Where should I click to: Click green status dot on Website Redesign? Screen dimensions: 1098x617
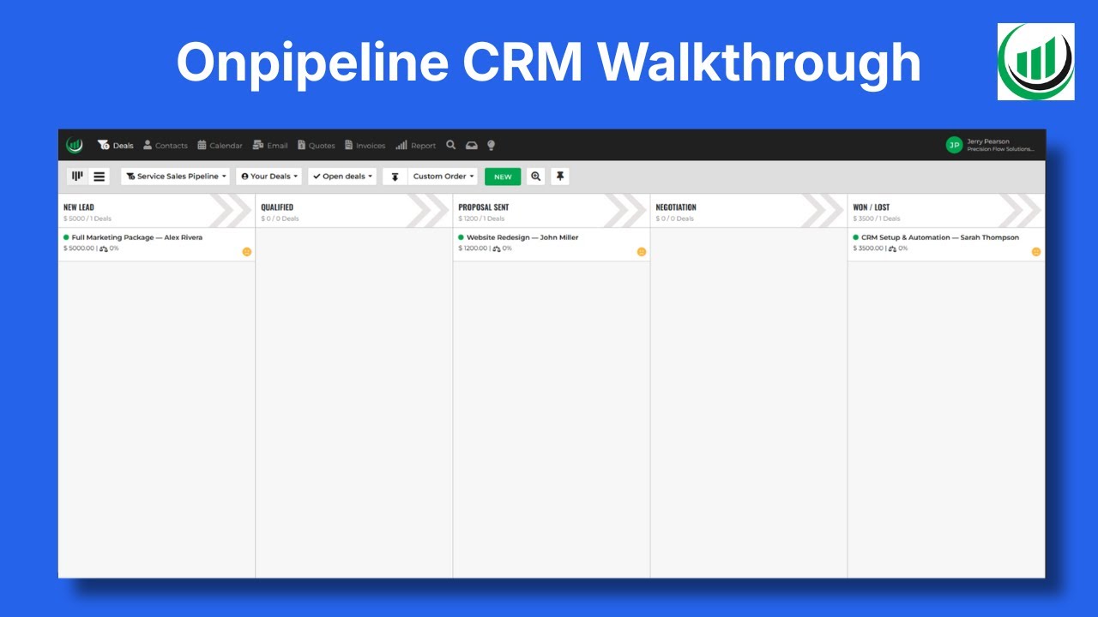[461, 237]
